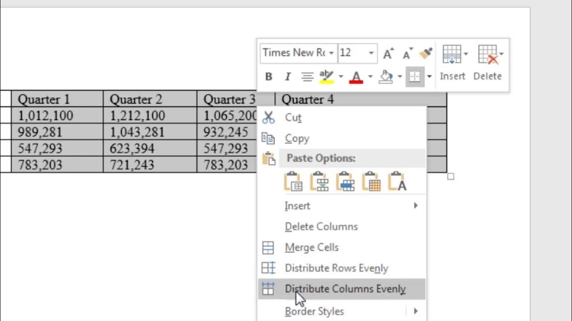Viewport: 572px width, 321px height.
Task: Open the font size dropdown
Action: click(371, 53)
